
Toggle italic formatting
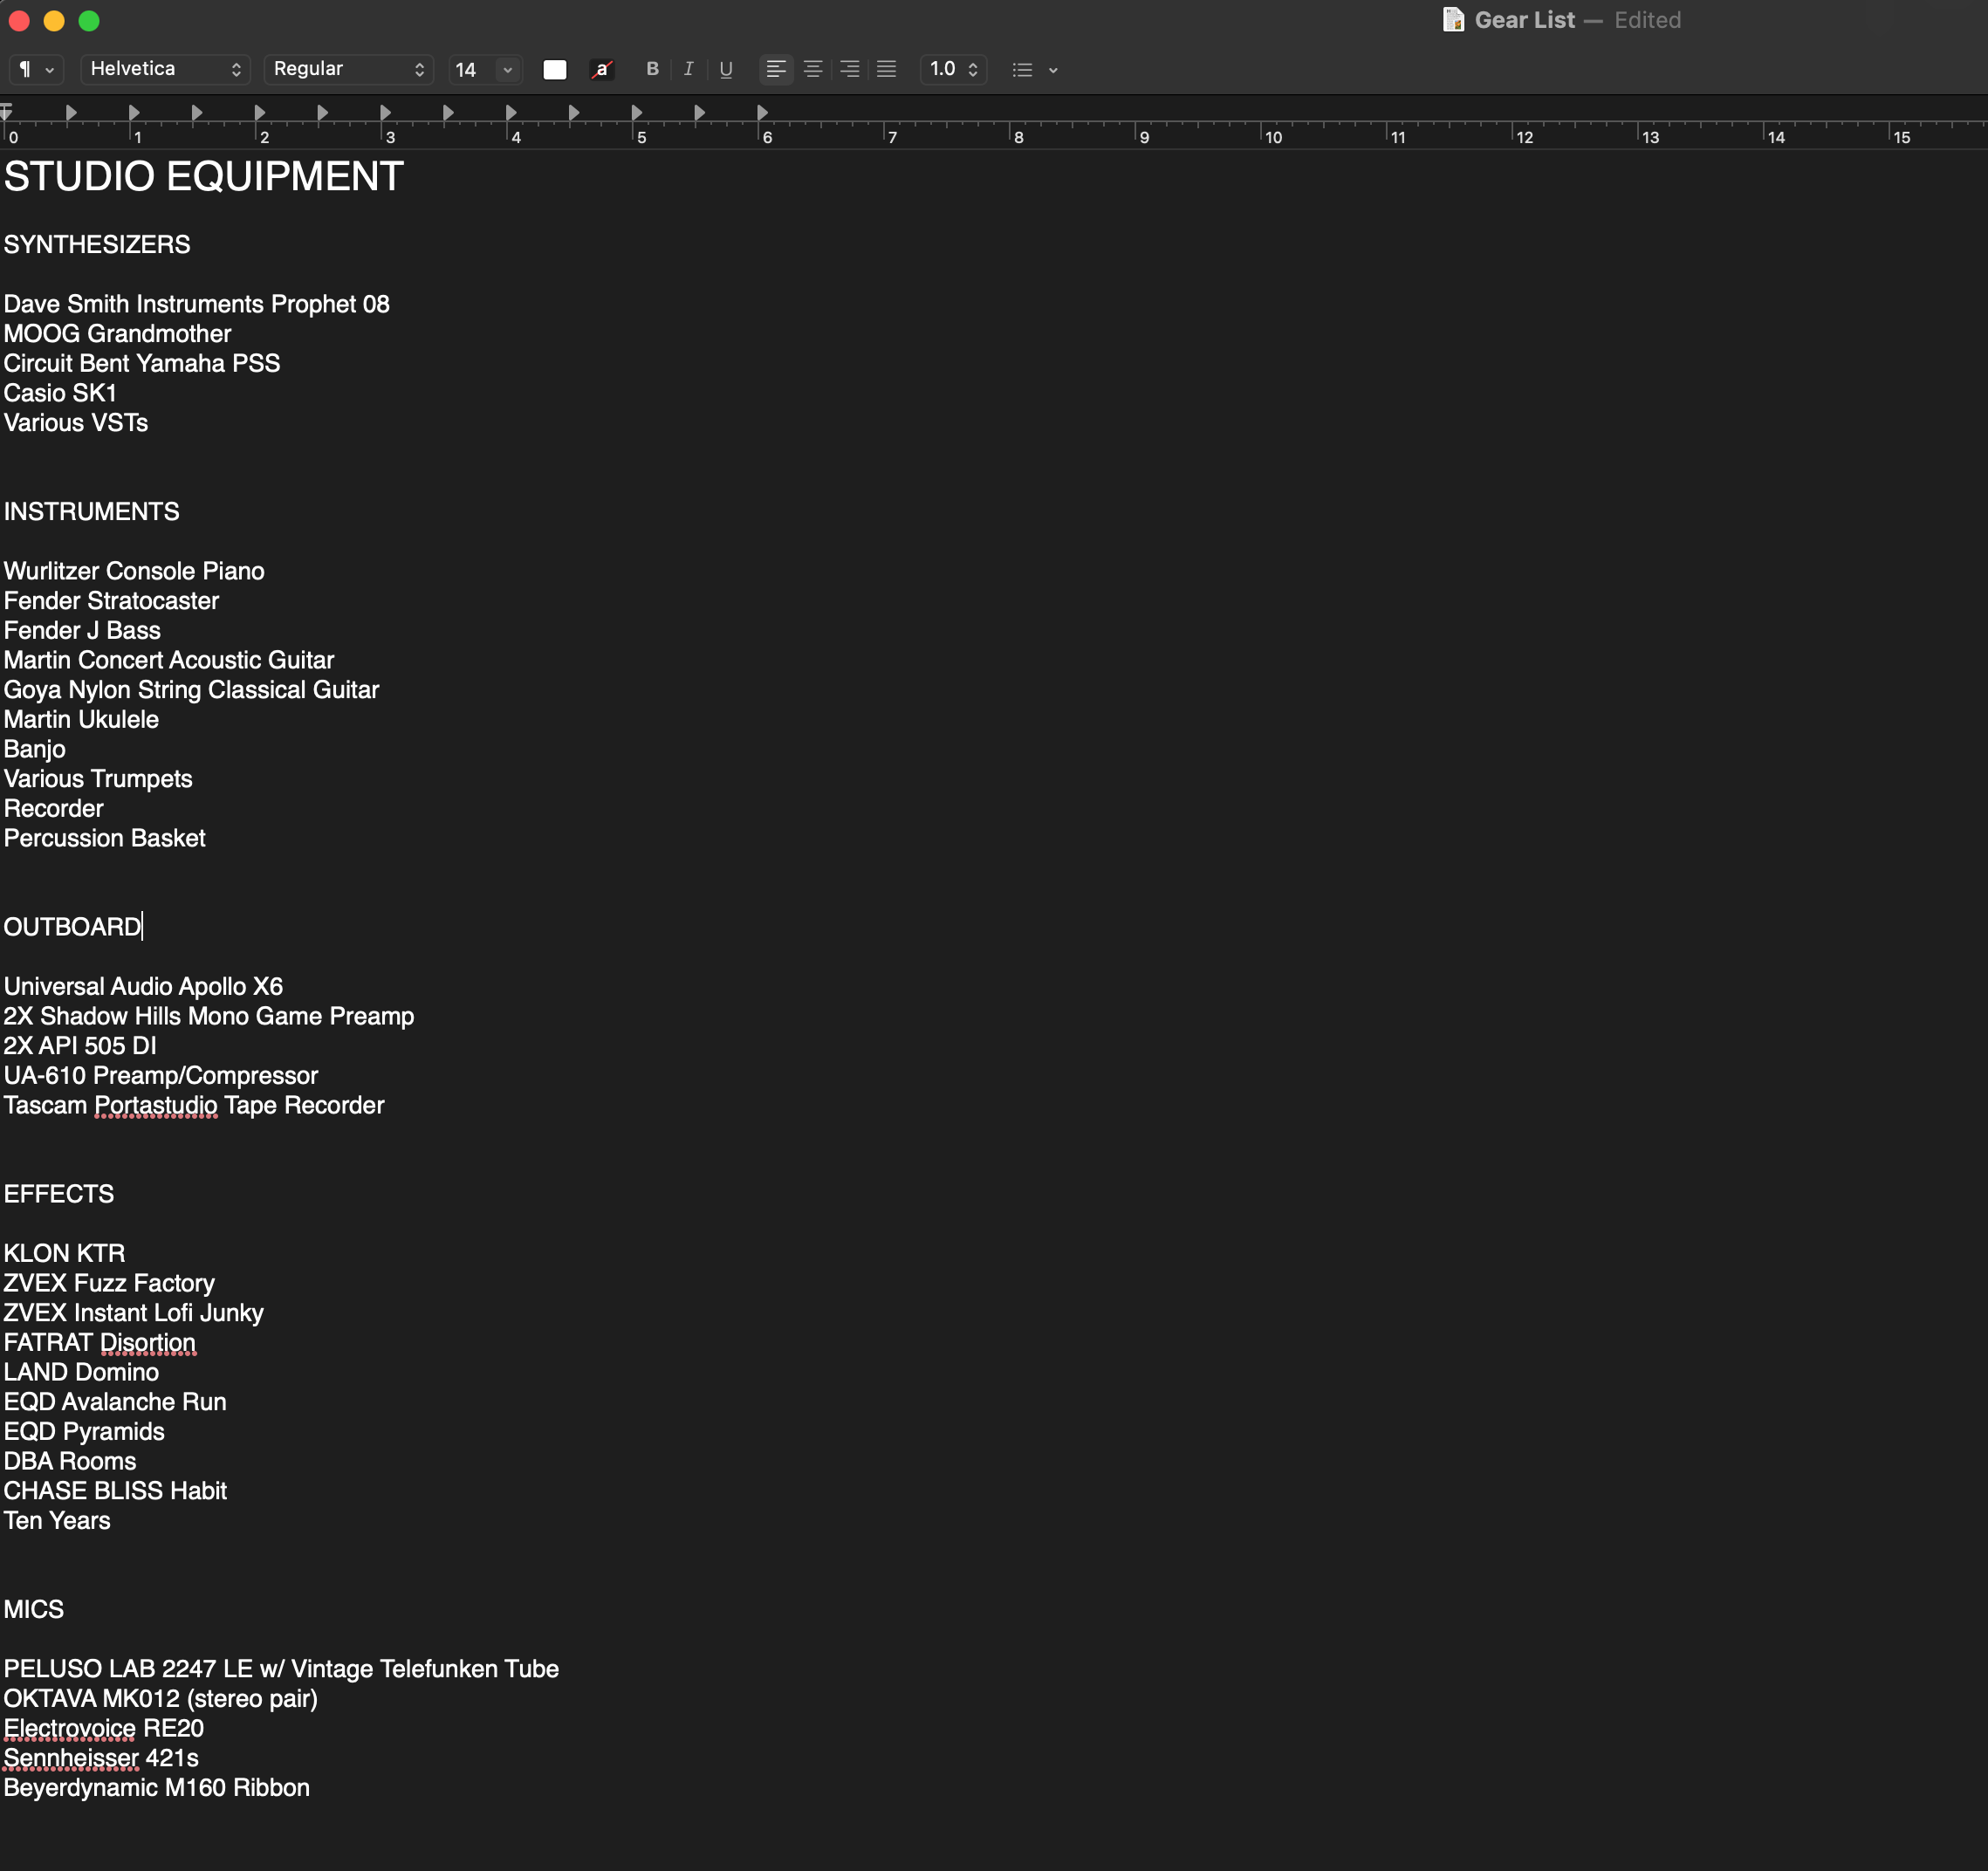tap(688, 69)
